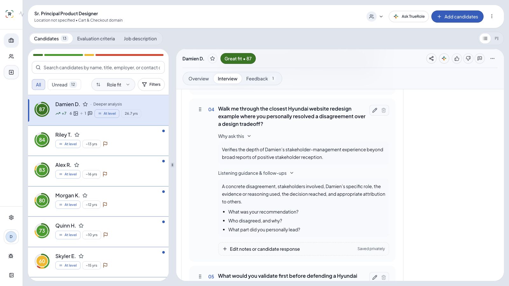The width and height of the screenshot is (509, 286).
Task: Click the panel resize handle
Action: coord(172,165)
